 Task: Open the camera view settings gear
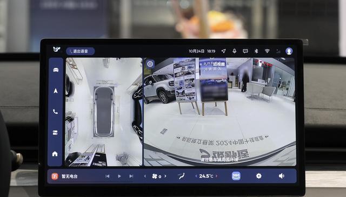[x=150, y=64]
